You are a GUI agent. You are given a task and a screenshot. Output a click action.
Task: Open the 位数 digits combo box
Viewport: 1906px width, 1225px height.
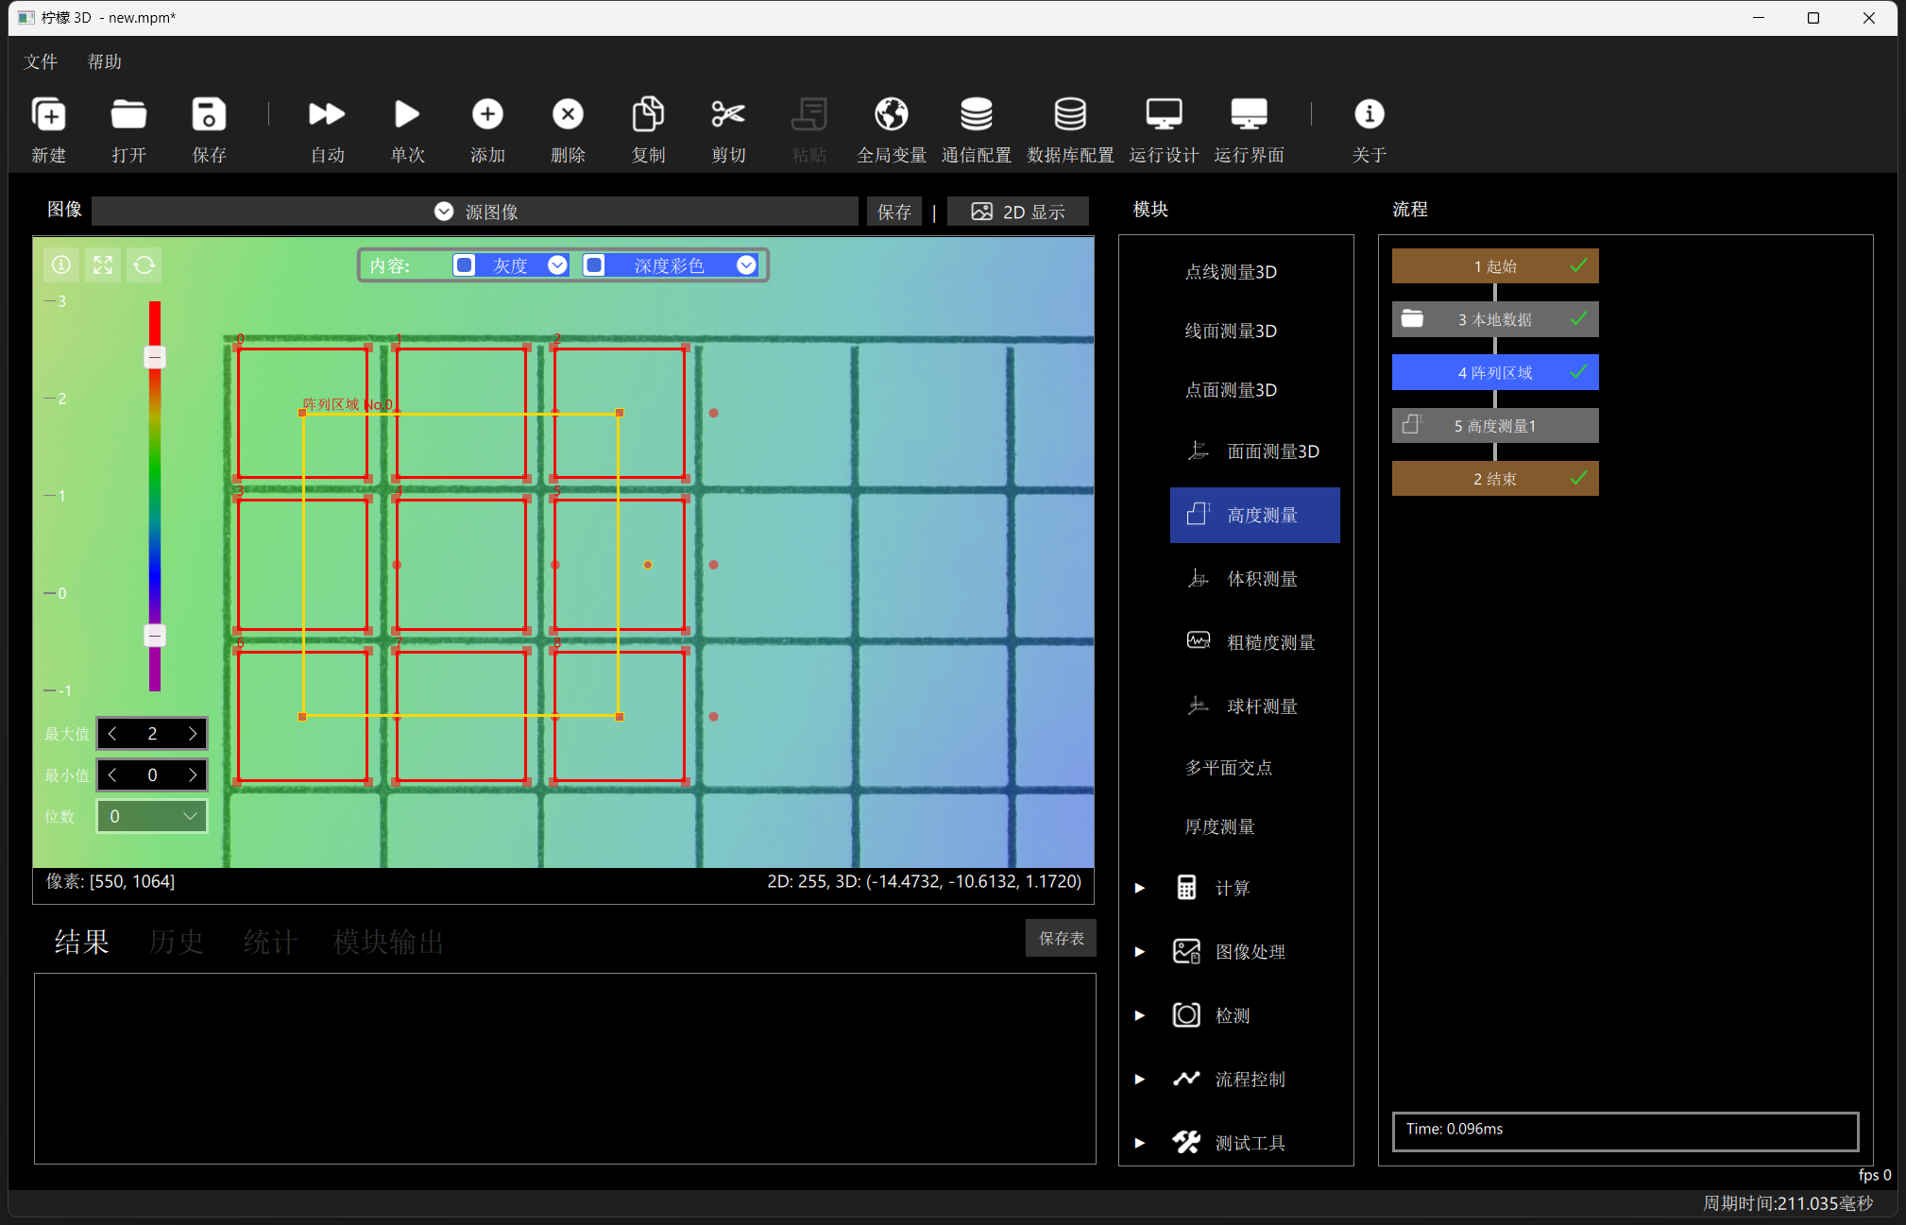point(152,816)
